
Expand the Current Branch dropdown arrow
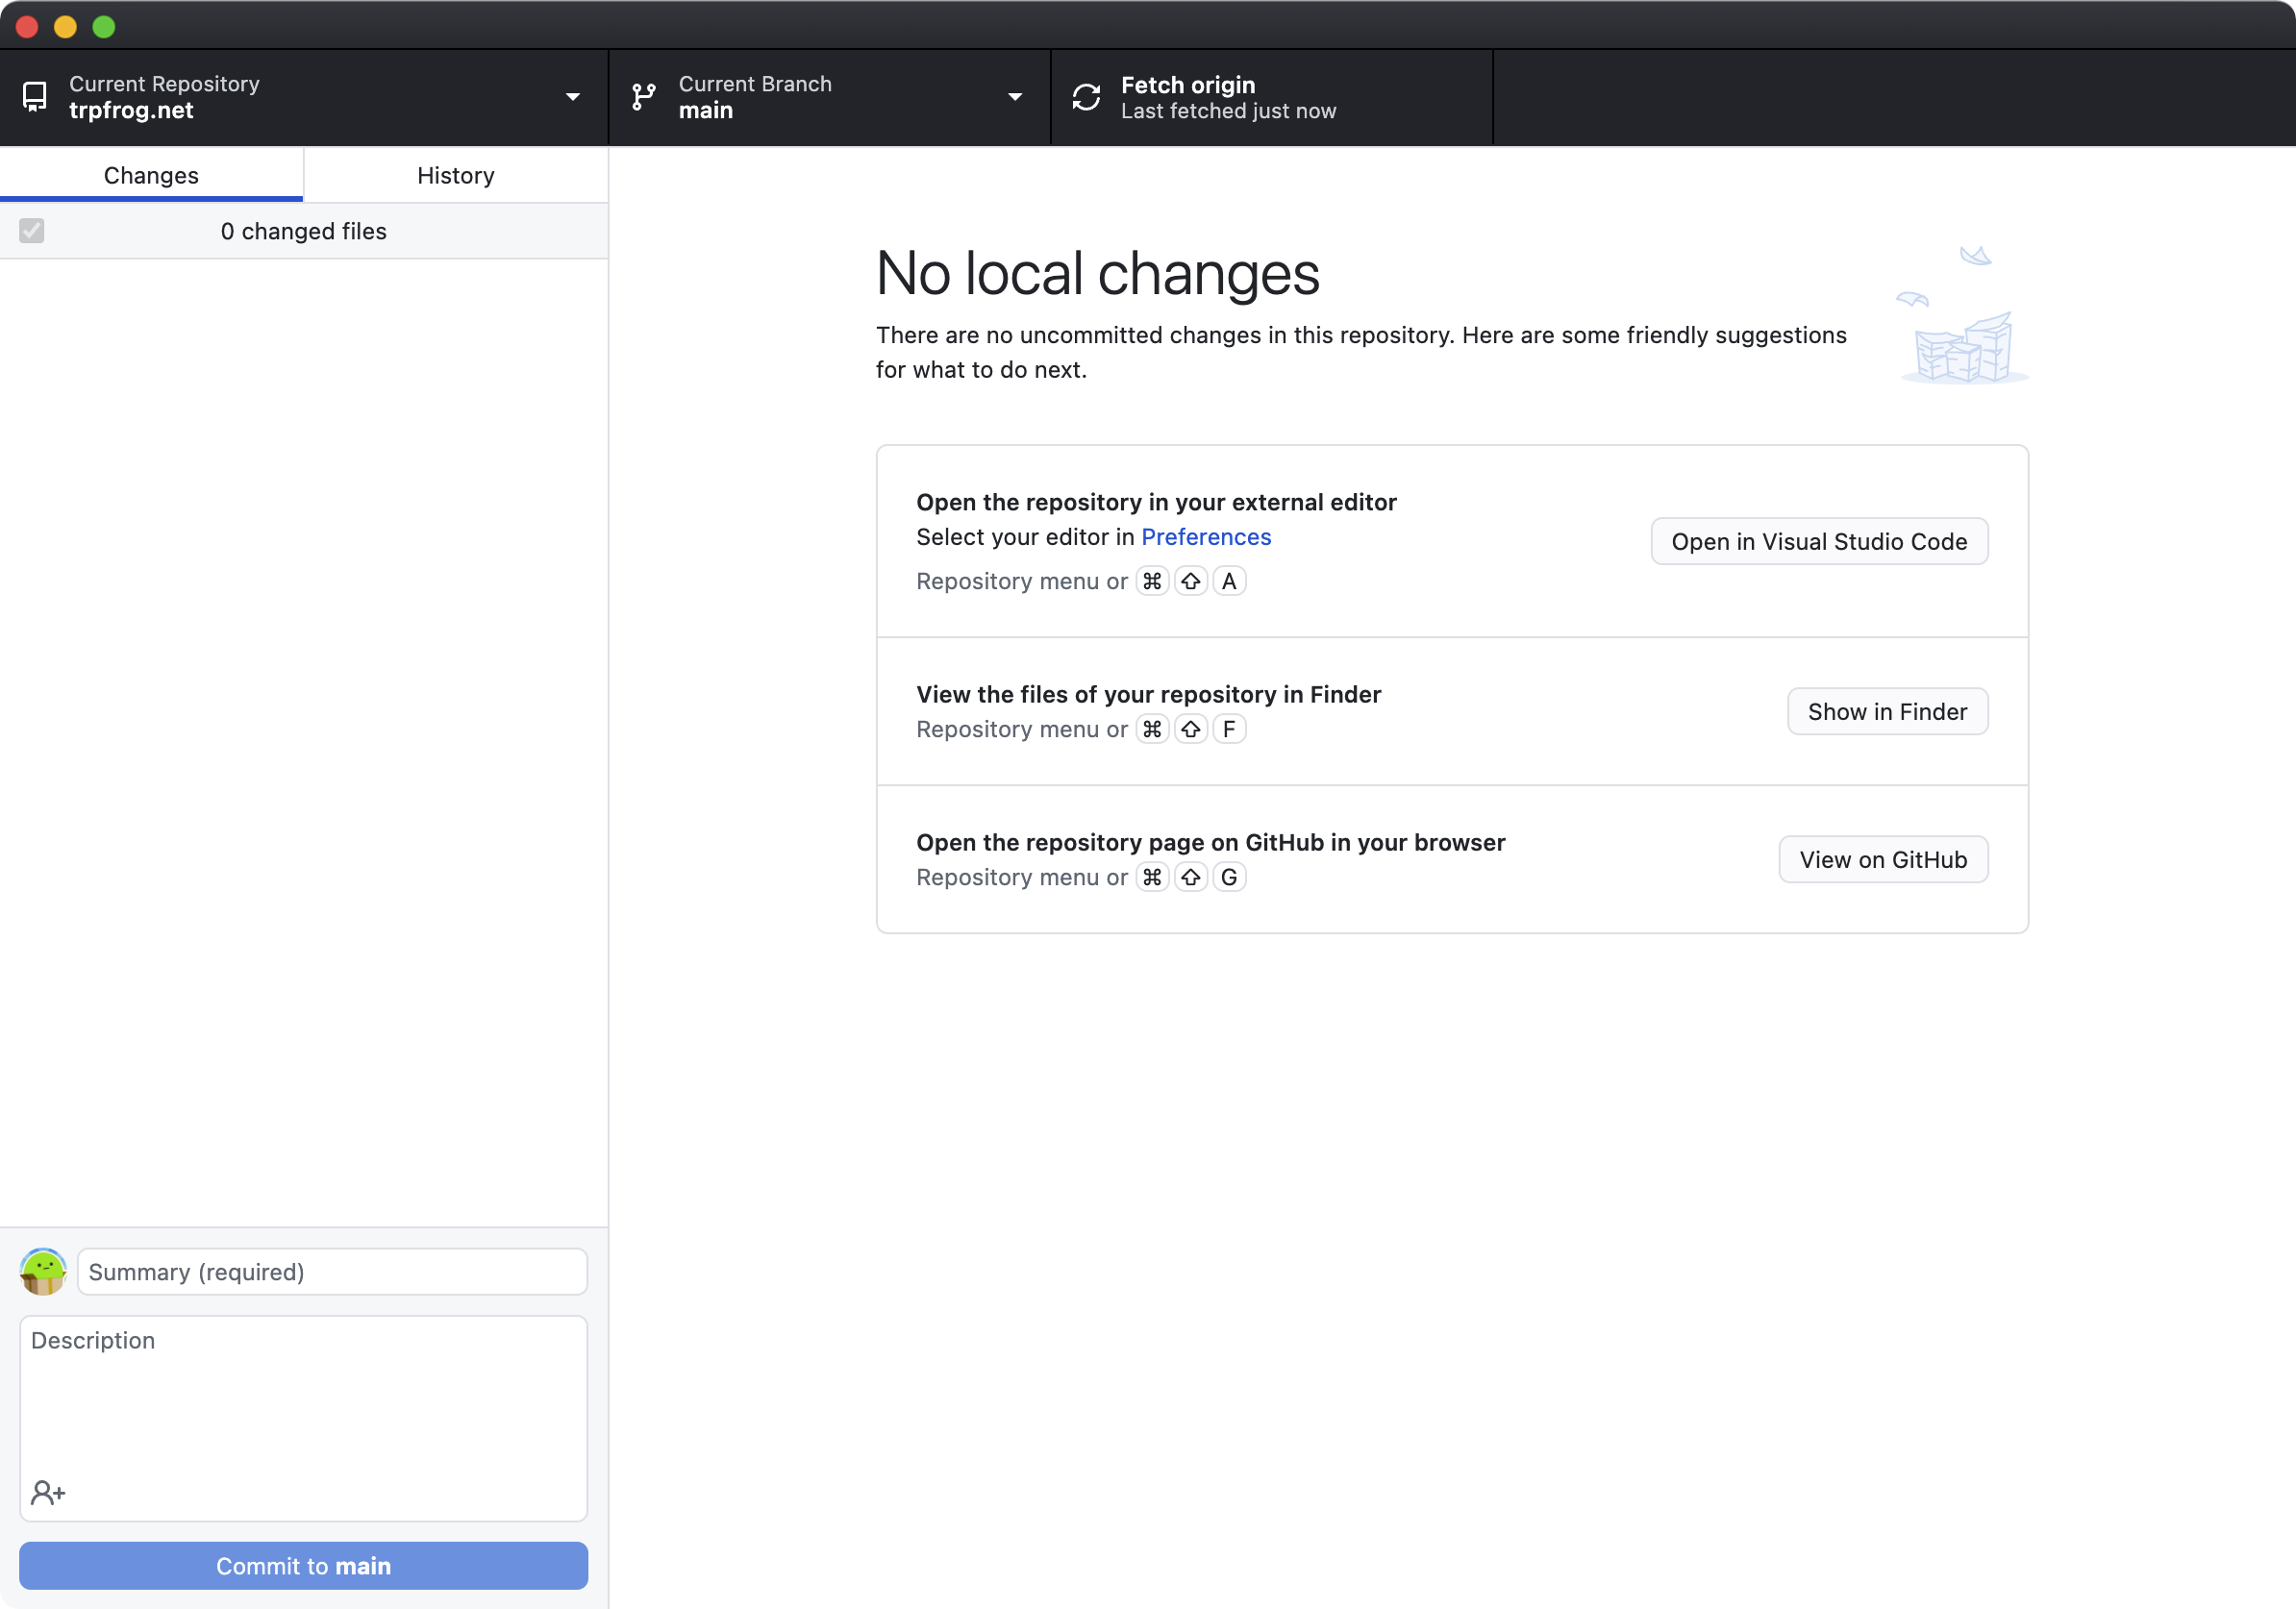point(1015,97)
